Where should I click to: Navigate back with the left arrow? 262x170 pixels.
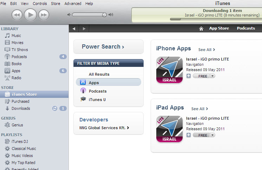tap(74, 29)
